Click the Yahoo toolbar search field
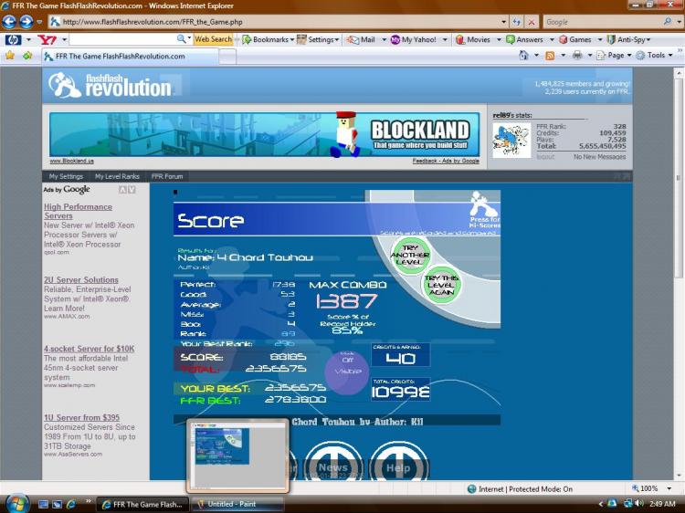 (x=122, y=40)
